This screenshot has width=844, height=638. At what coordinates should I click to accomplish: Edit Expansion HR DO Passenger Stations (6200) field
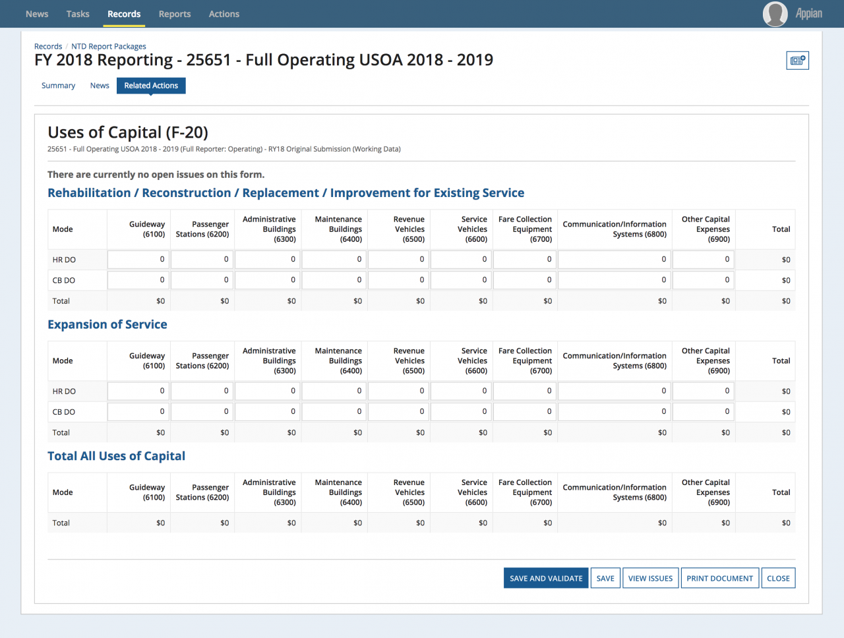(202, 391)
